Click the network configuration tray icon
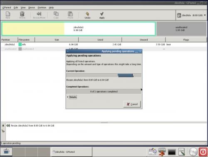 pyautogui.click(x=162, y=152)
